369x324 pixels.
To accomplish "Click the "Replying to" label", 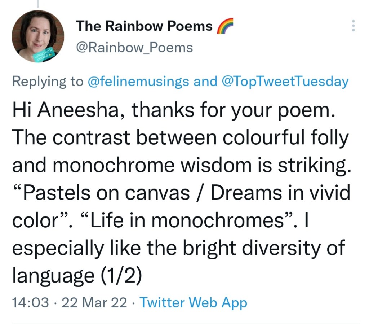I will coord(48,82).
